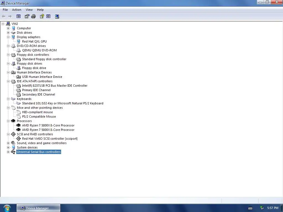Click the PS/2 Keyboard device icon

point(19,103)
